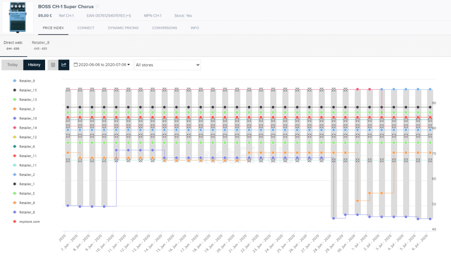
Task: Select the Retailer_8 channel tab
Action: click(x=41, y=46)
